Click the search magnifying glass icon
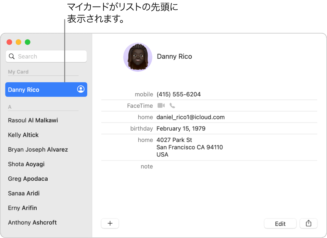 coord(12,56)
